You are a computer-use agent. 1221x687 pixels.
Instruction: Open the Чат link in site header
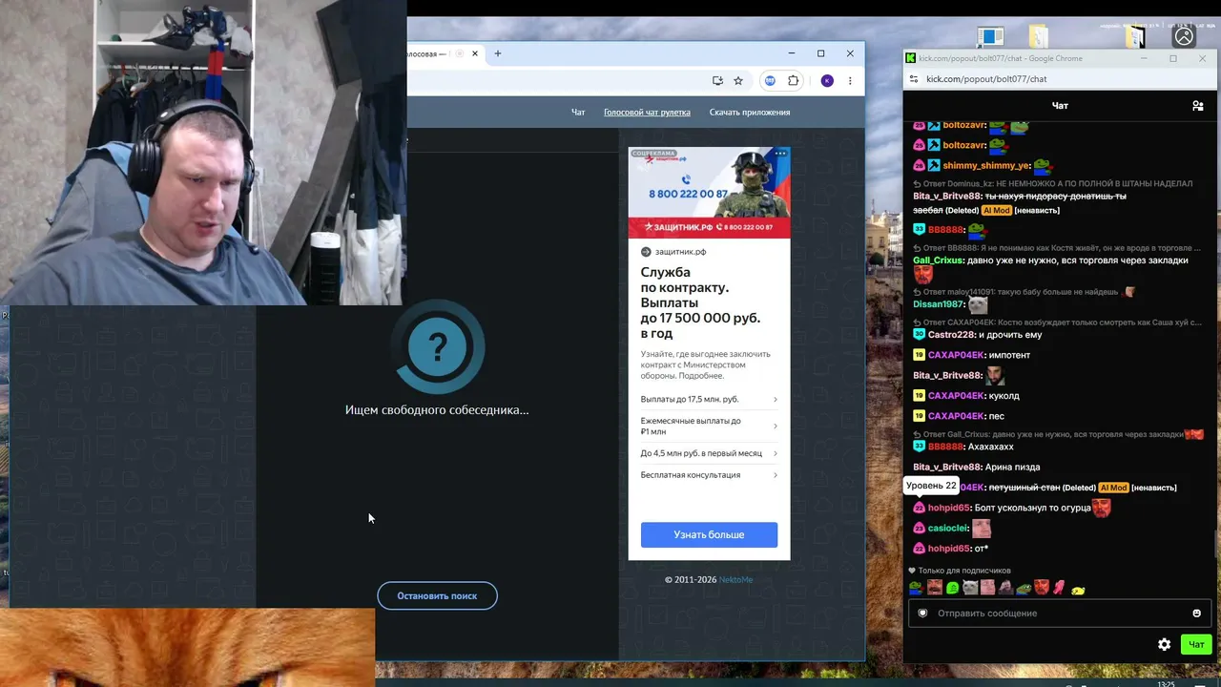(x=578, y=112)
